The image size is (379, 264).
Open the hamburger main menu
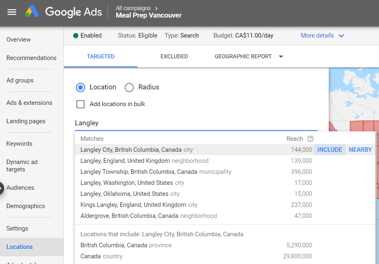point(12,12)
